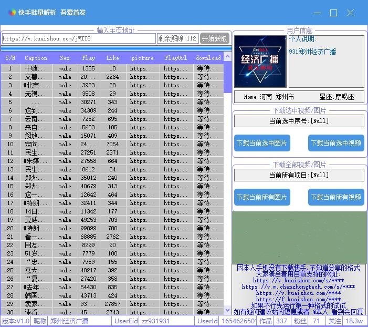Click Like value 7054 in row 10
This screenshot has width=368, height=327.
[112, 144]
